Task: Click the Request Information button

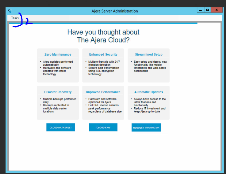Action: [146, 128]
